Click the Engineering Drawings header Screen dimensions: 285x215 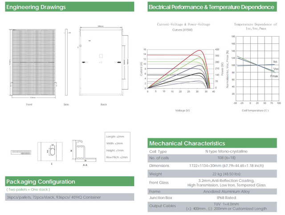(x=69, y=7)
